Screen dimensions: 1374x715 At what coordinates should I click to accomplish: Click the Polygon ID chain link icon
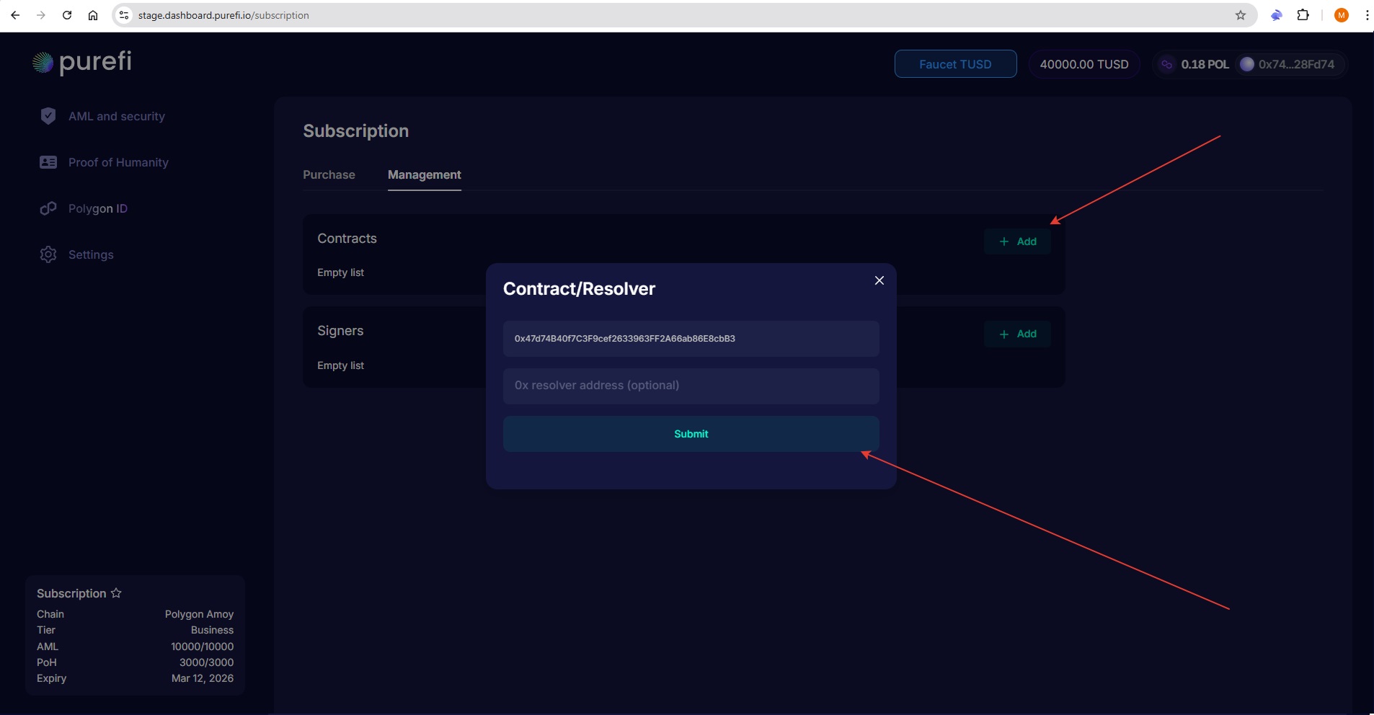tap(48, 208)
